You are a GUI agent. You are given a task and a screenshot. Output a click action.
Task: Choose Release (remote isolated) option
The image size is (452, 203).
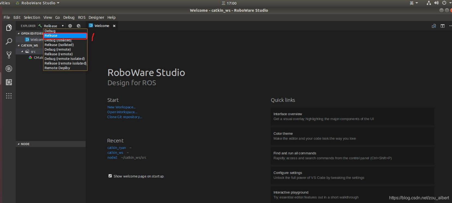[x=65, y=63]
